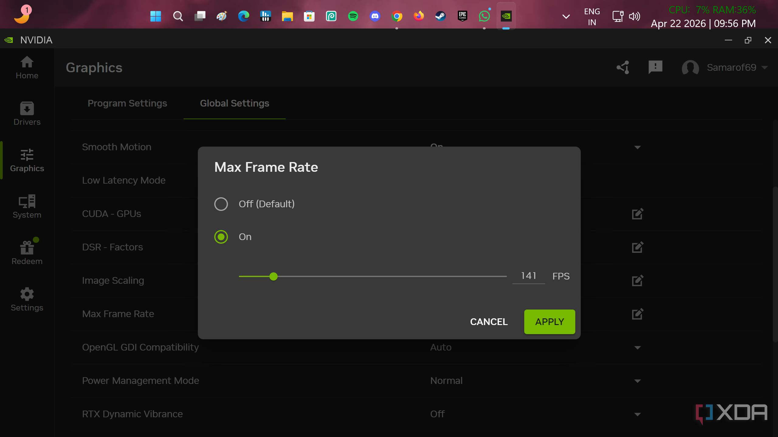Click the FPS value input field
Viewport: 778px width, 437px height.
point(528,276)
